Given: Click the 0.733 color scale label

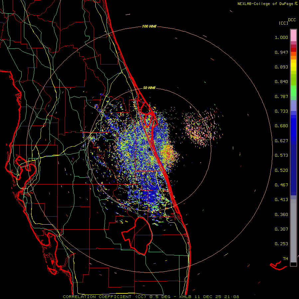Looking at the screenshot, I should [x=281, y=111].
